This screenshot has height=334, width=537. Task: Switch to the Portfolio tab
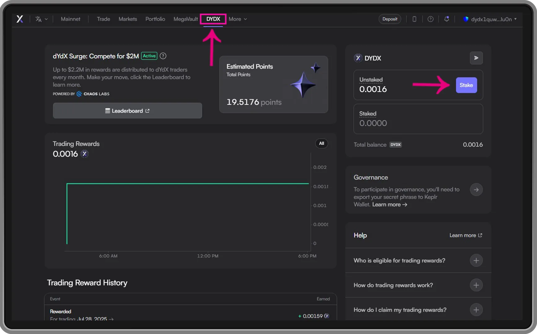click(155, 19)
